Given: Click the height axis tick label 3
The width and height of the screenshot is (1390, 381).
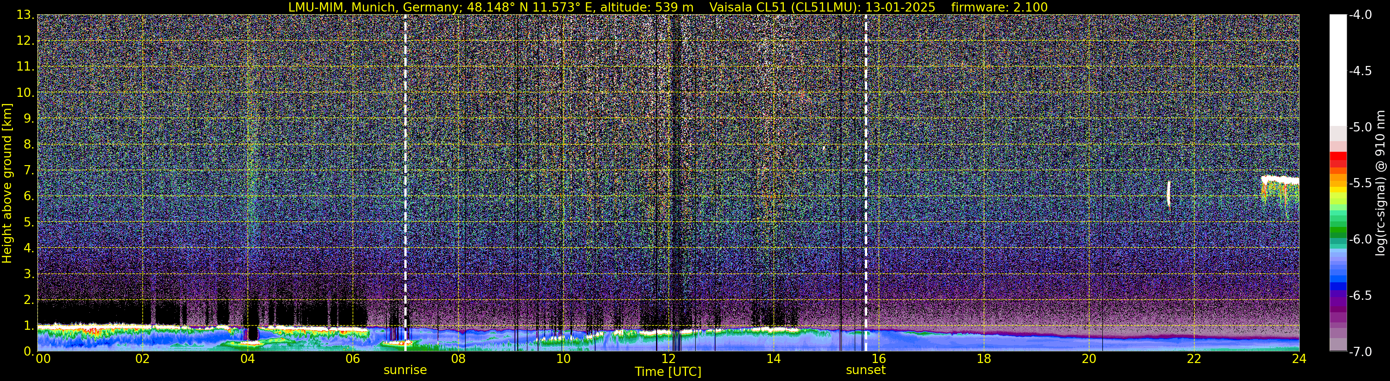Looking at the screenshot, I should click(29, 274).
